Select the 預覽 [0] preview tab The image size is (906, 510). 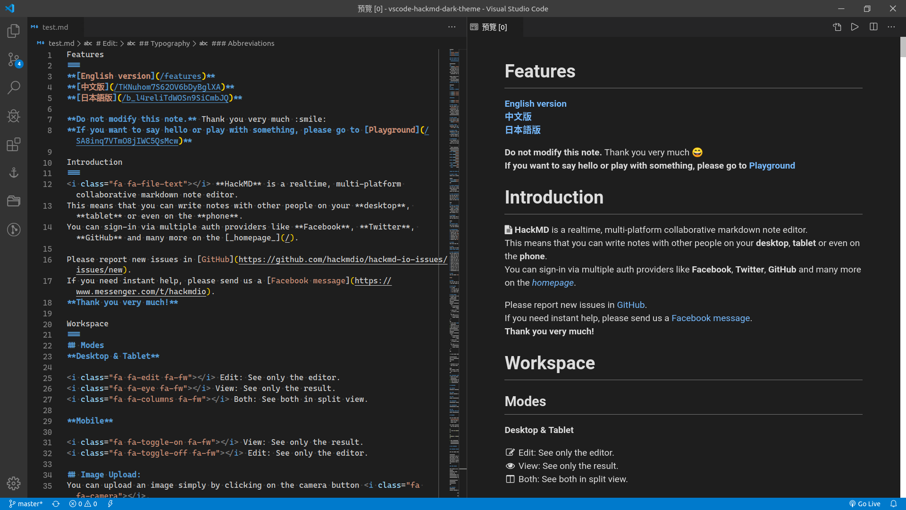pos(494,27)
